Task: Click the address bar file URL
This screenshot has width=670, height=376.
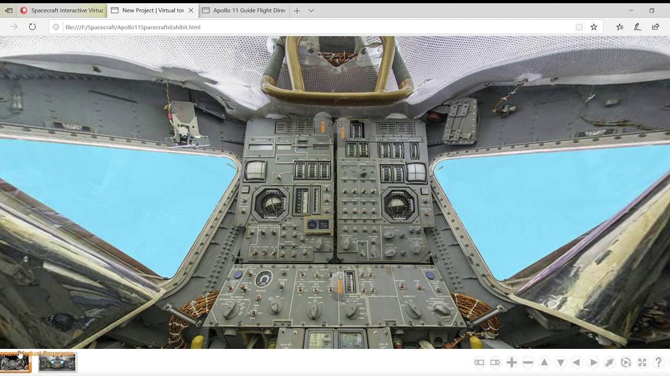Action: click(133, 27)
